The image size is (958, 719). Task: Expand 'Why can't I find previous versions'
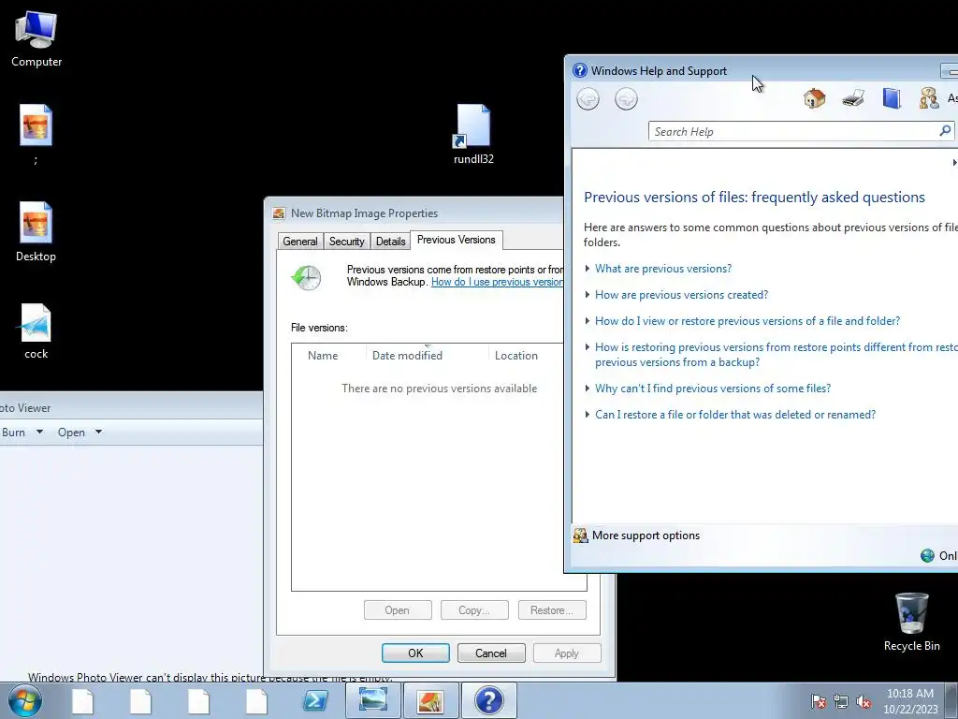point(712,389)
